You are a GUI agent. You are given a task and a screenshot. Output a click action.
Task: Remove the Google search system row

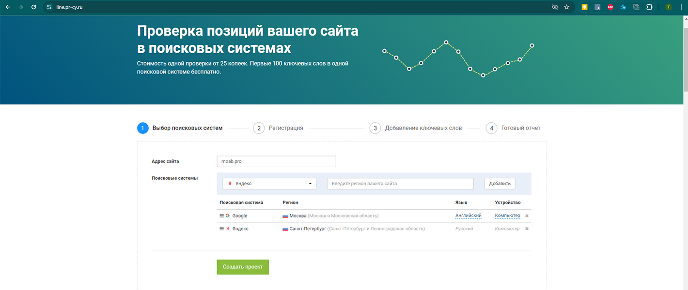(527, 216)
